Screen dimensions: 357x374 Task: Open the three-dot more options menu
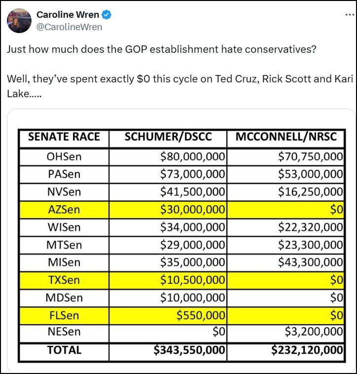click(x=350, y=15)
